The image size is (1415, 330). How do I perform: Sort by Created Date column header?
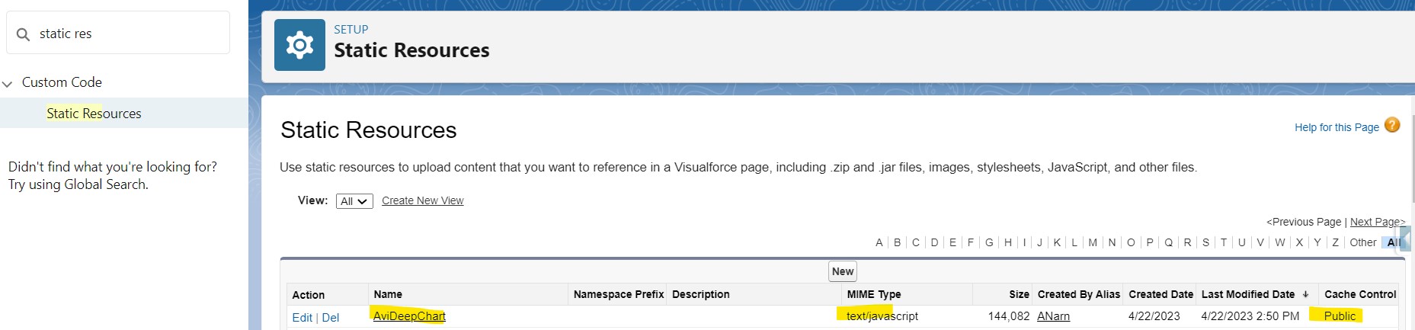click(1160, 294)
